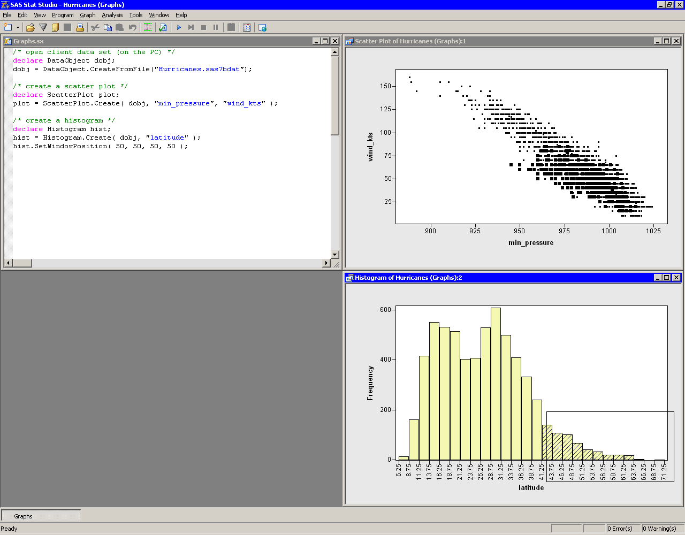Open the Help menu
This screenshot has height=535, width=685.
pos(181,15)
